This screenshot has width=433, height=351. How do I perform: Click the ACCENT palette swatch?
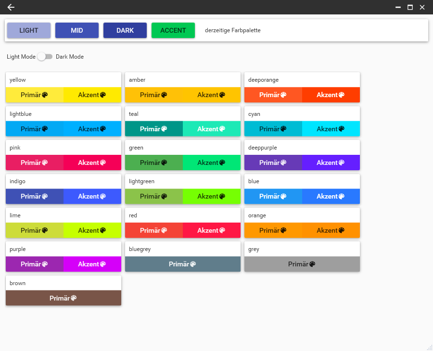click(x=173, y=30)
